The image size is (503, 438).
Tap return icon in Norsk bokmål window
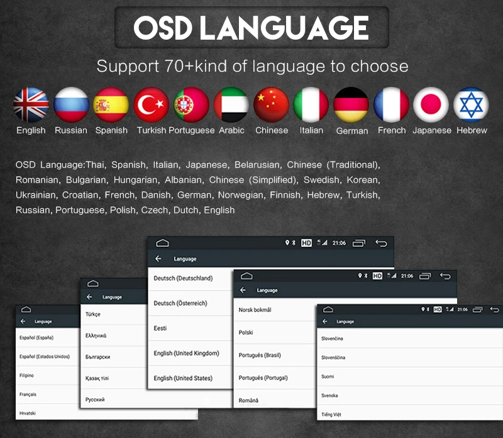pyautogui.click(x=446, y=276)
